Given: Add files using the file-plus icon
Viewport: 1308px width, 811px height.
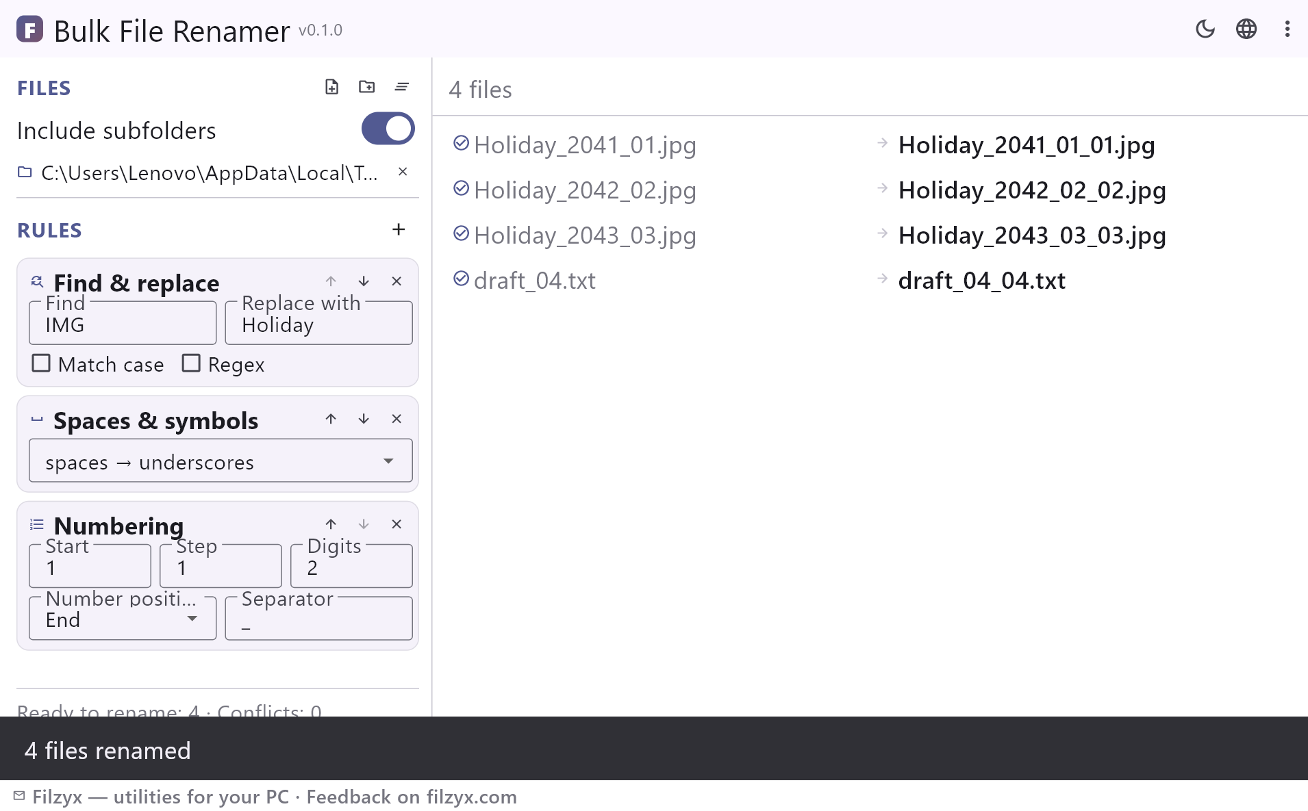Looking at the screenshot, I should coord(332,87).
